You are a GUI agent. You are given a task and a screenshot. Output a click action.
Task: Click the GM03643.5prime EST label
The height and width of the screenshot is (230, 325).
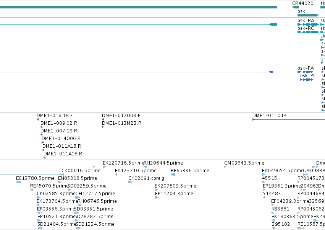point(244,163)
